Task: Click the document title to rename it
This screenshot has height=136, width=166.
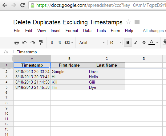Action: pos(68,22)
